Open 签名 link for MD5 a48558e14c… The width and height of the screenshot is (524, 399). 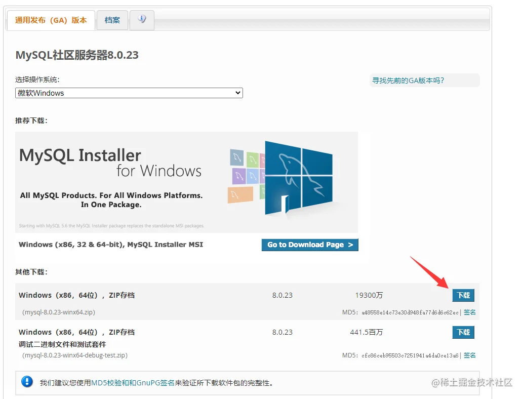(469, 312)
